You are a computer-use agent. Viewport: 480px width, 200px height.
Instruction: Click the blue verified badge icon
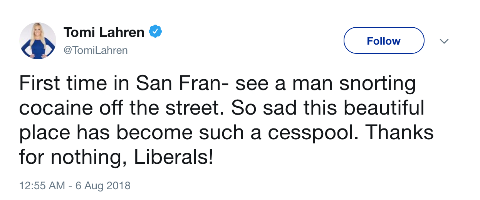[155, 32]
